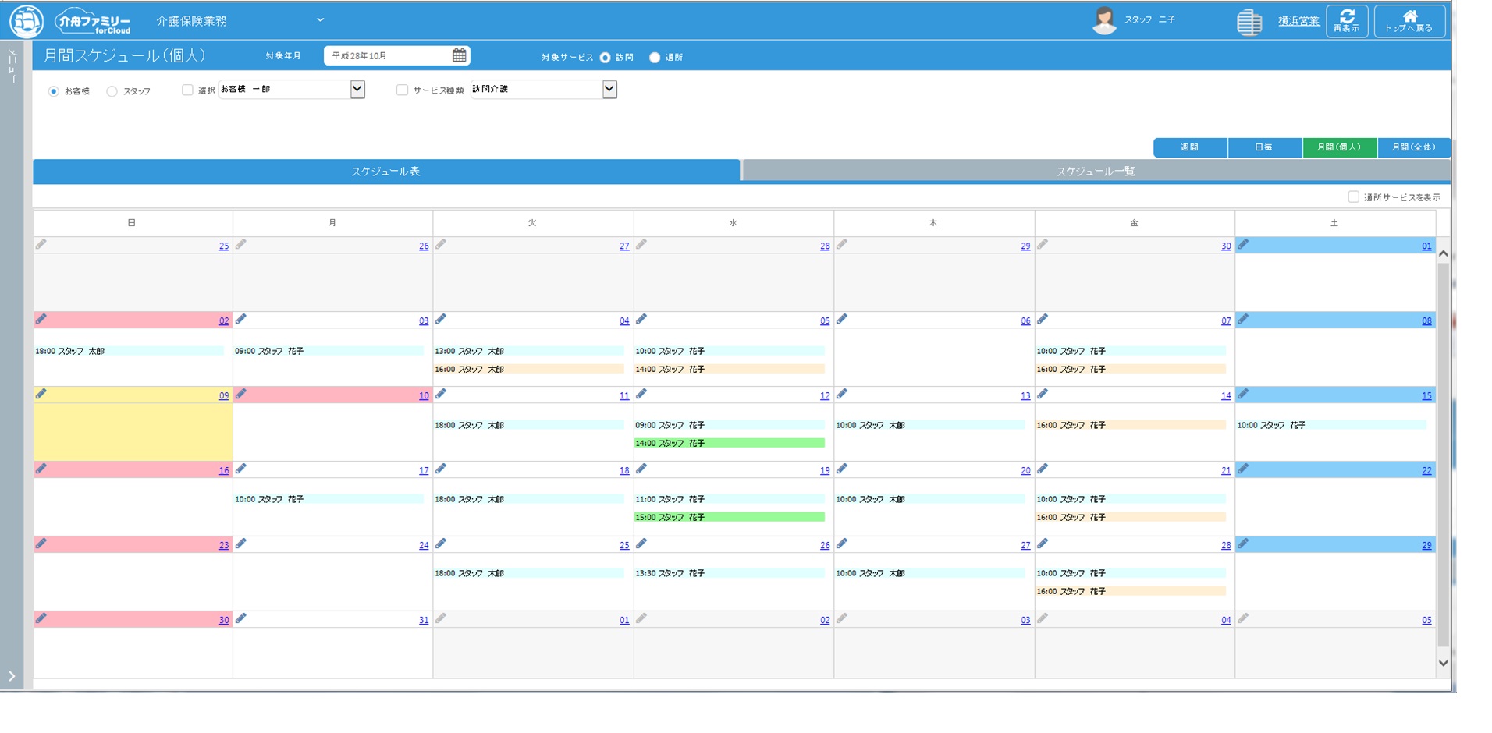
Task: Click the edit pencil on October 15
Action: click(1243, 394)
